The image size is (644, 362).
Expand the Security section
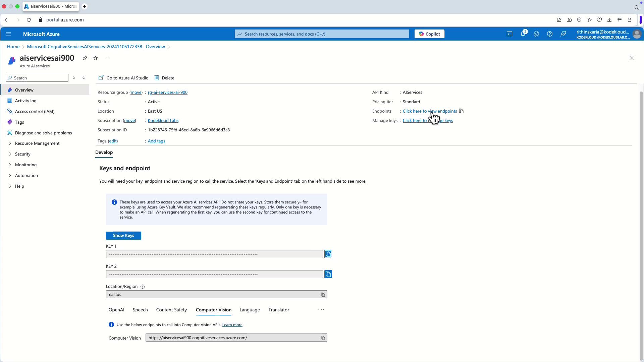22,154
